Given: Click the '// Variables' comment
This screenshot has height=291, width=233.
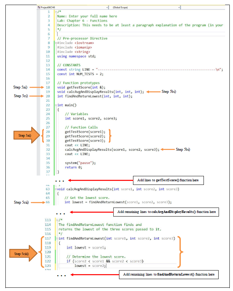Looking at the screenshot, I should 77,114.
